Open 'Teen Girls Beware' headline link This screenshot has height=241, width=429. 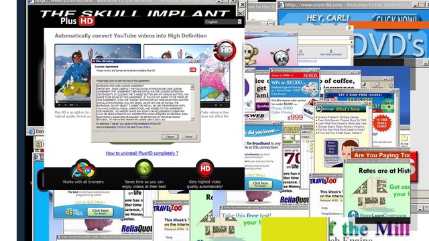pos(342,120)
